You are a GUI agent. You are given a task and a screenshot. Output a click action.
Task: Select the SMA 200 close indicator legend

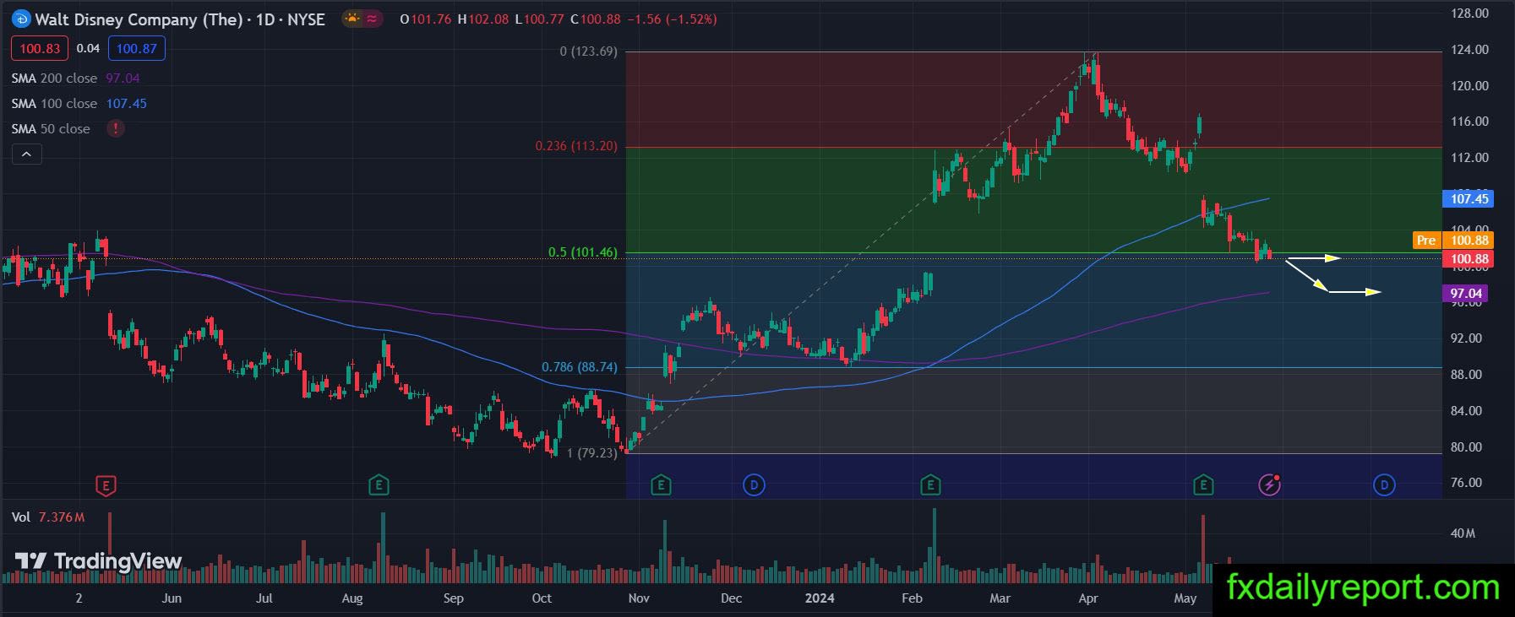[76, 78]
